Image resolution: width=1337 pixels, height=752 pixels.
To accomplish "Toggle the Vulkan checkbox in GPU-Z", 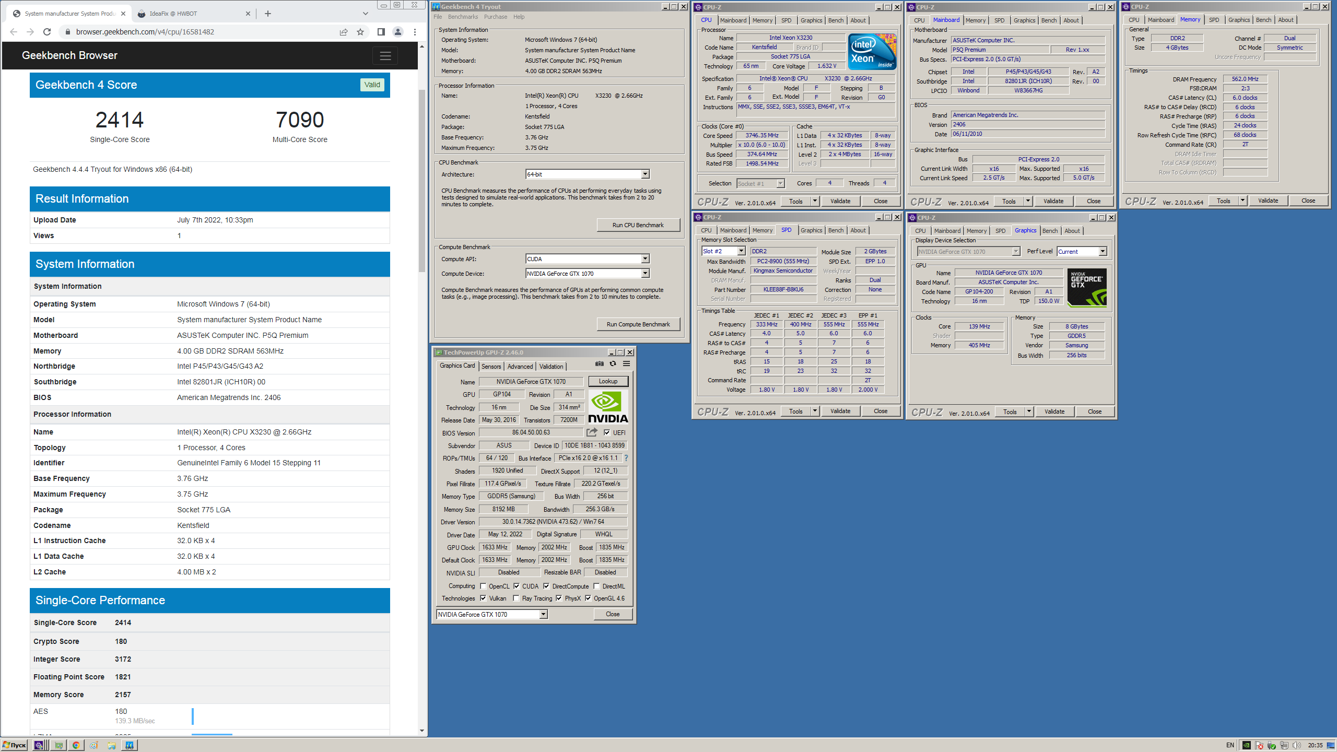I will tap(483, 598).
